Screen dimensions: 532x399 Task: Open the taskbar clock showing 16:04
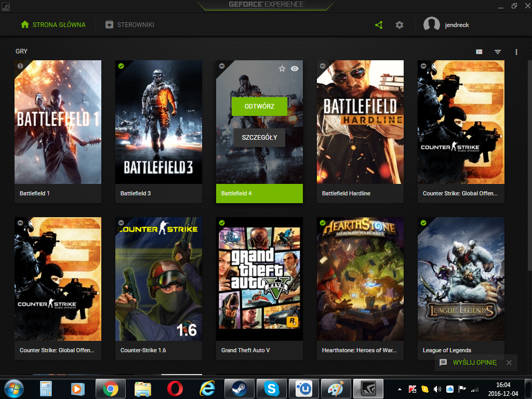[x=503, y=389]
